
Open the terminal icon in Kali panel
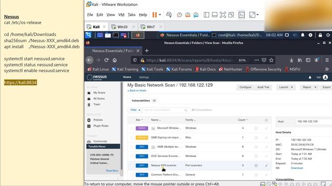(116, 35)
